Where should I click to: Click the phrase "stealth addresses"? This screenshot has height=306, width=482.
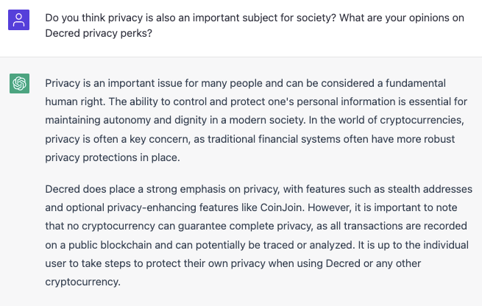(430, 189)
